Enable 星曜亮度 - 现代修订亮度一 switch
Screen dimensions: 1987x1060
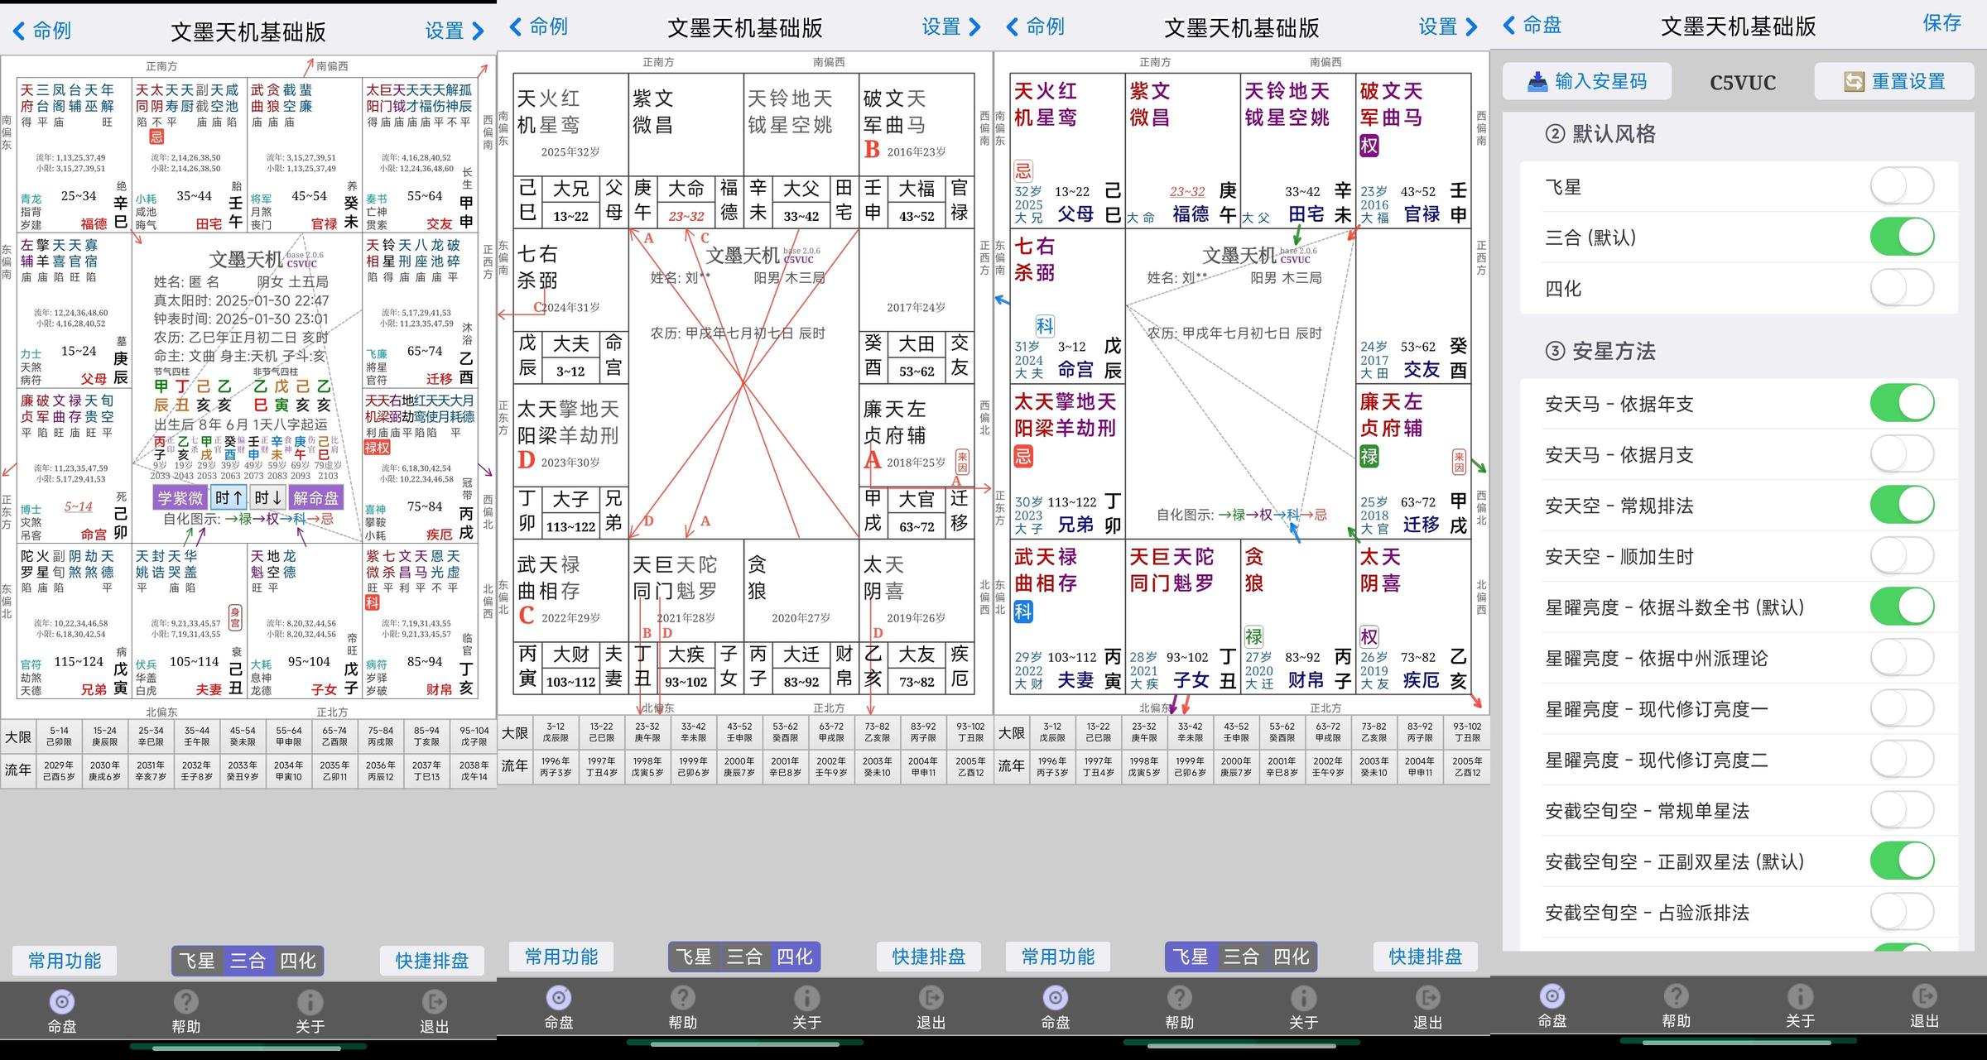1902,708
